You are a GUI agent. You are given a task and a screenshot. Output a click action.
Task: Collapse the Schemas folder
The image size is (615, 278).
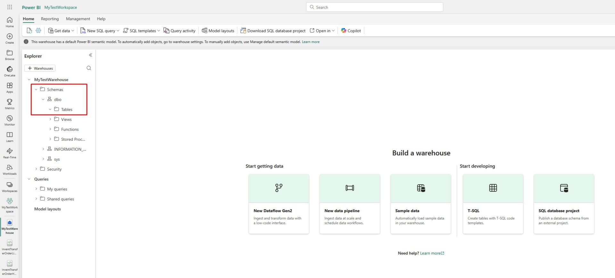36,89
